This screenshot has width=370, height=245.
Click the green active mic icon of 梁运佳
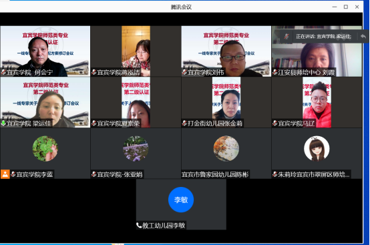click(x=3, y=123)
